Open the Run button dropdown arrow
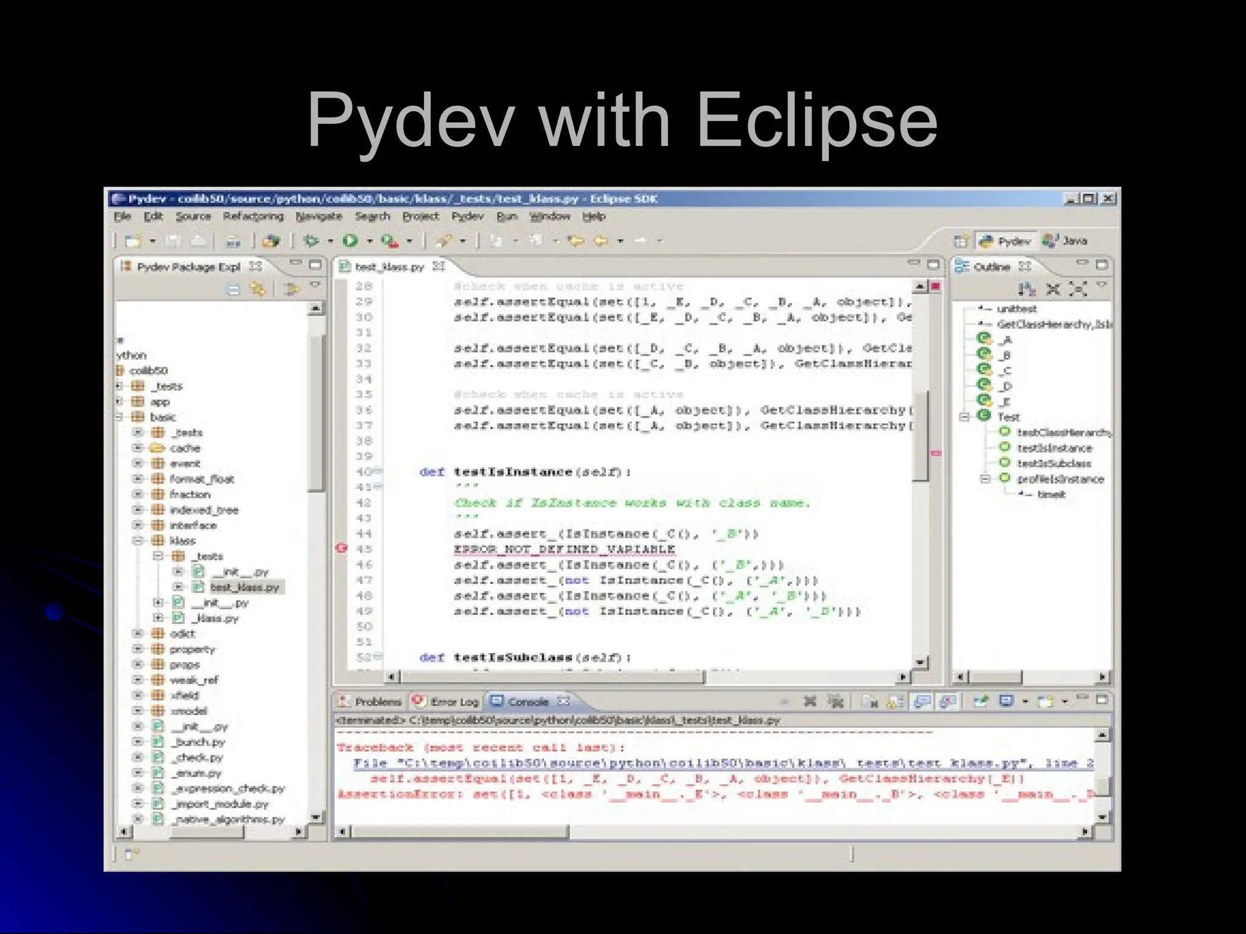This screenshot has width=1246, height=934. pos(369,241)
